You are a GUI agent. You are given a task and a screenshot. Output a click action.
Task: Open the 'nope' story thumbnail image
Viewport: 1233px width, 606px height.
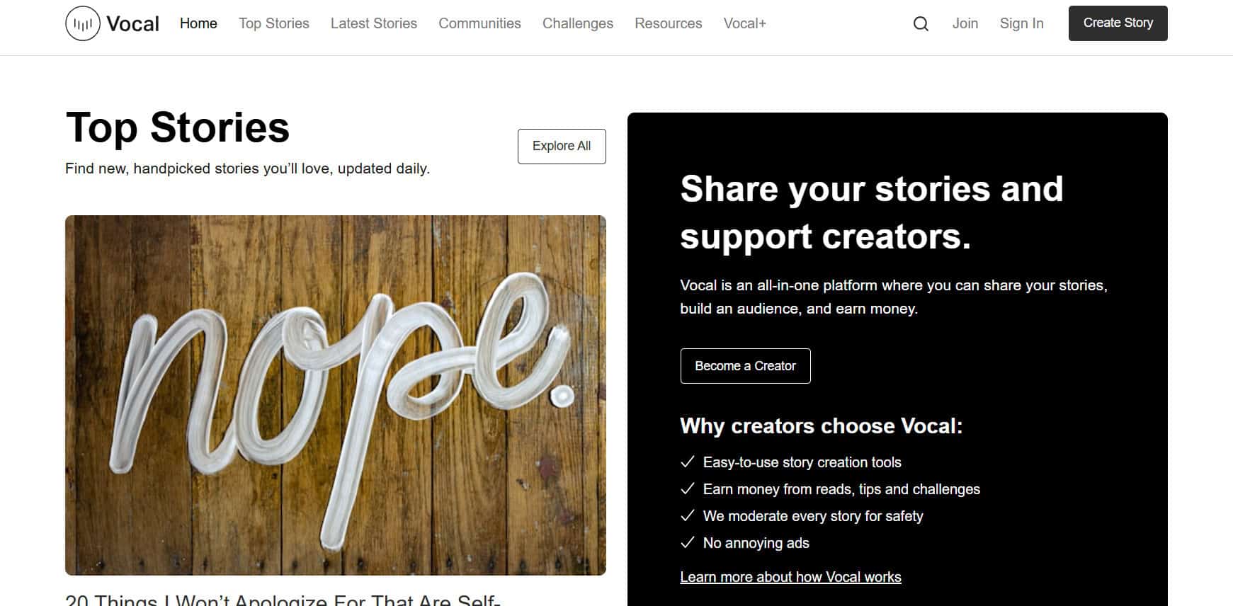(x=336, y=395)
